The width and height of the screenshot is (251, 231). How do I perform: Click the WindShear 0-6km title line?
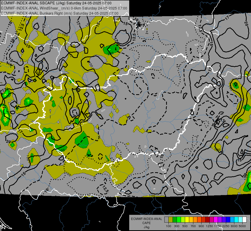[x=64, y=8]
